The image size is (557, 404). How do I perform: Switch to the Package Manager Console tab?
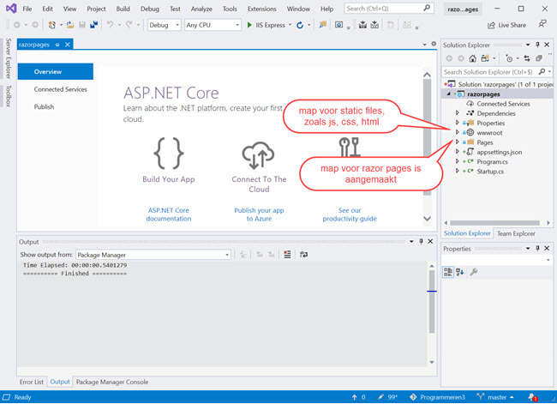click(112, 382)
